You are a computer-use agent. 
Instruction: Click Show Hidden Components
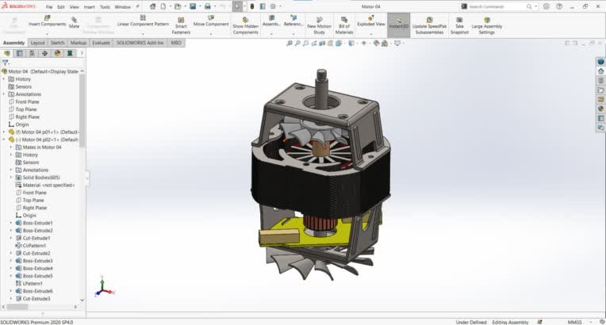tap(245, 26)
